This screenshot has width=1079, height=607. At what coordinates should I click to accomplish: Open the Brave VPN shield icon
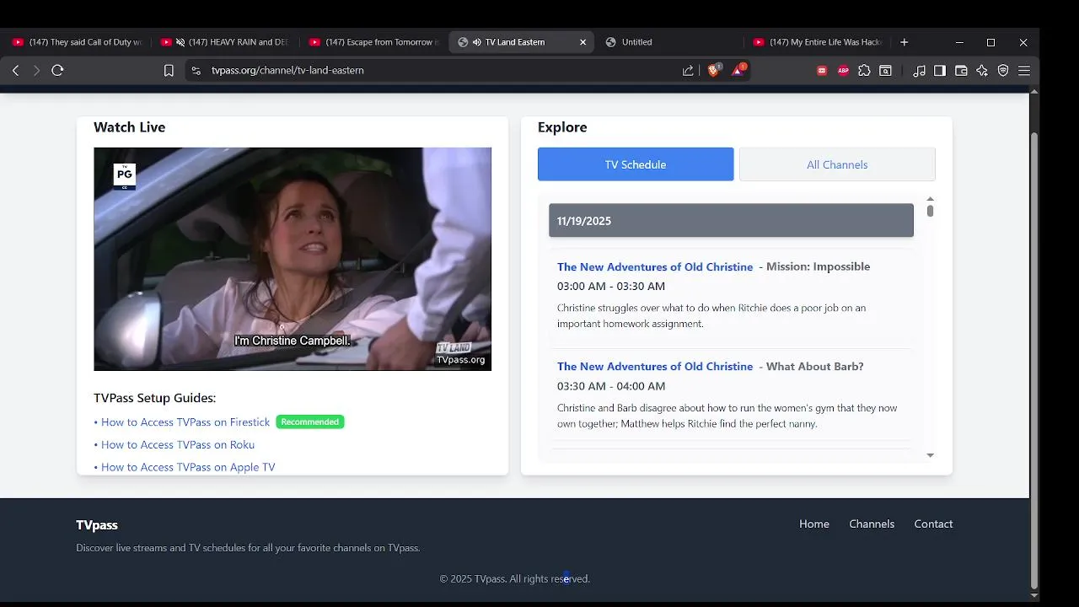[1003, 71]
